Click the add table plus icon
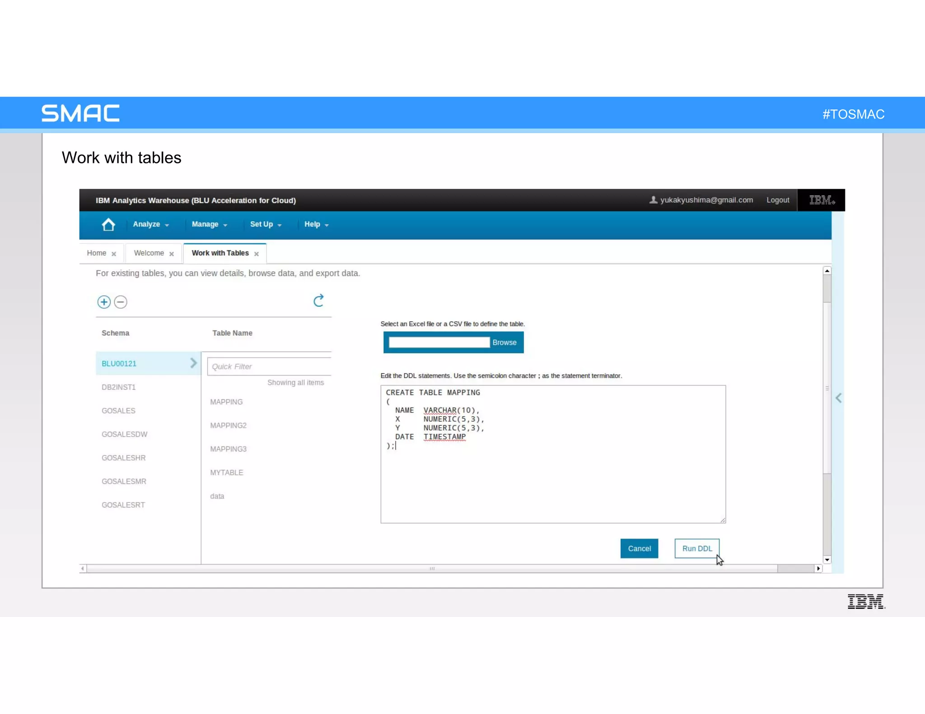This screenshot has height=714, width=925. click(x=104, y=302)
